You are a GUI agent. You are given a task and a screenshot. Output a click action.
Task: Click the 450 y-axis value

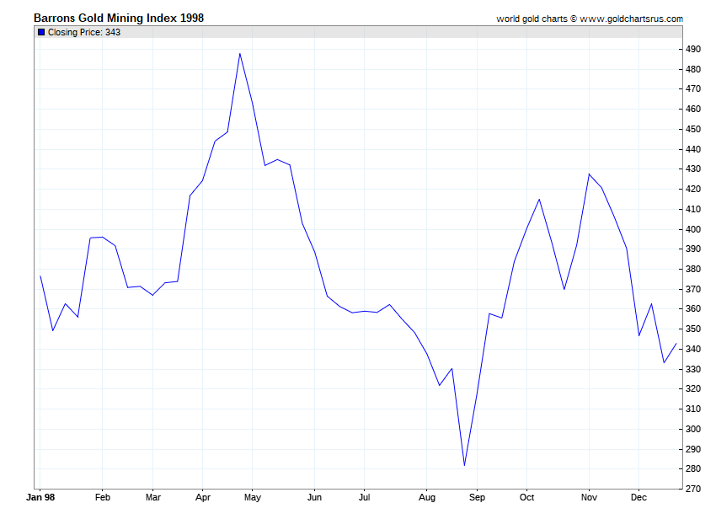(x=693, y=129)
